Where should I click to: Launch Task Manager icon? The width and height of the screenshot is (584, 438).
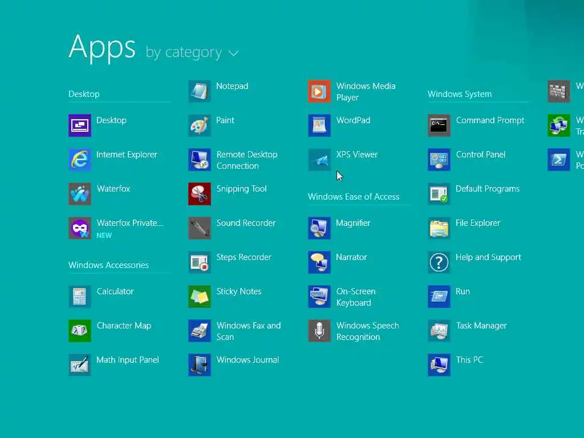[439, 331]
